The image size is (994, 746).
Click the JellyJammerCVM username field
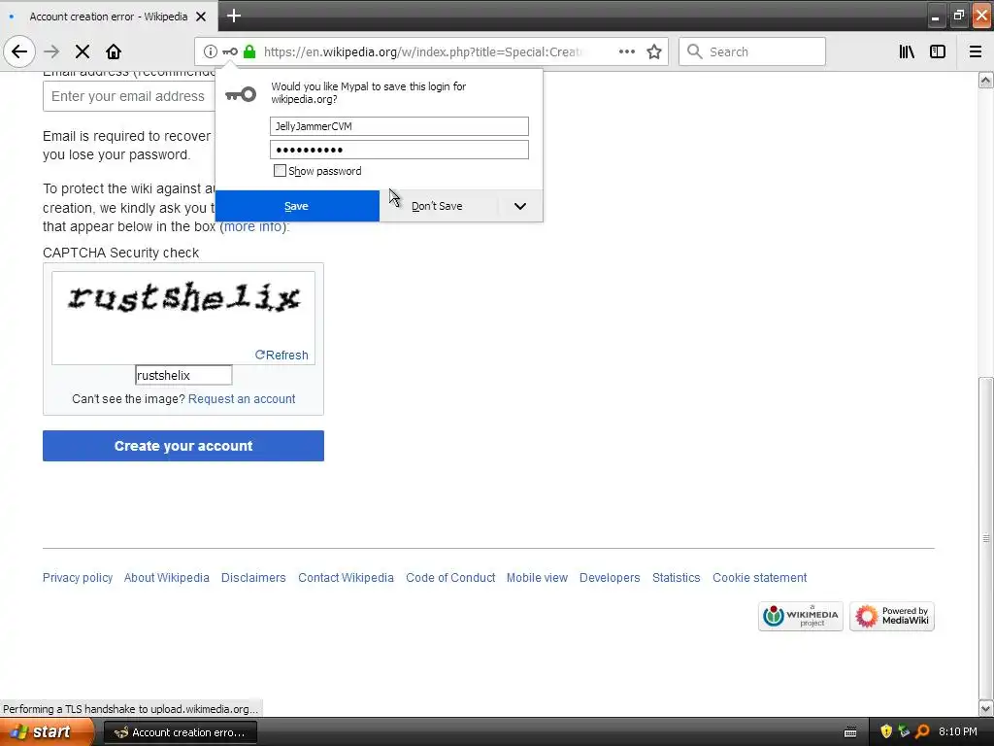[399, 126]
